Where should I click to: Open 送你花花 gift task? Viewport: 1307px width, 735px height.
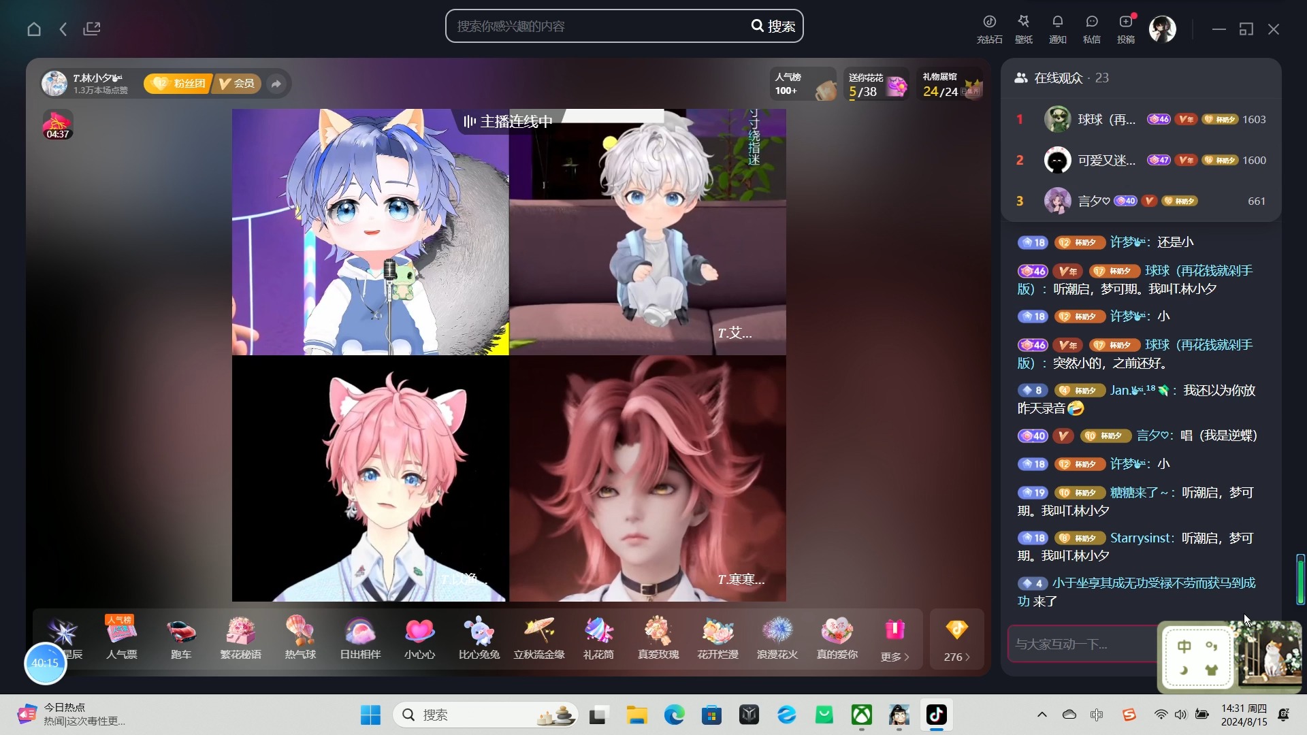[877, 84]
